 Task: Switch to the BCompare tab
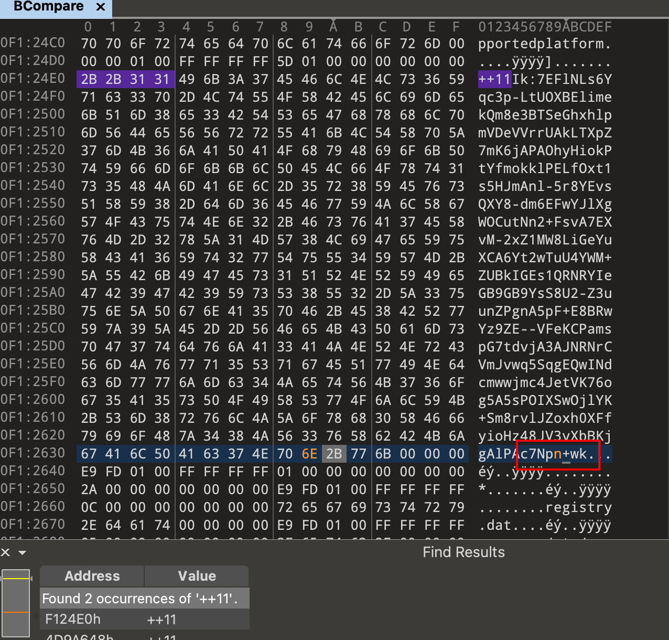pyautogui.click(x=48, y=7)
